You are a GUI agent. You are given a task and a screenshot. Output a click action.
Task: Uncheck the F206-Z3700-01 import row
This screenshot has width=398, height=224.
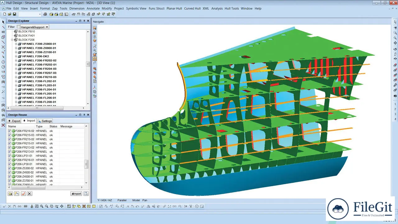coord(10,181)
